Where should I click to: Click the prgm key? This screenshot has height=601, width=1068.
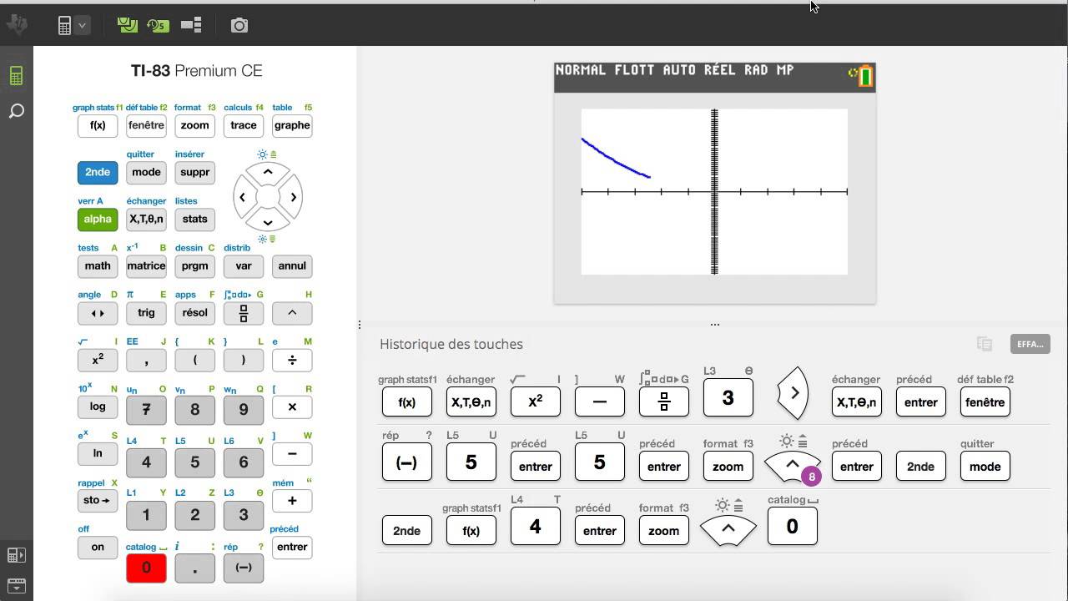[194, 266]
